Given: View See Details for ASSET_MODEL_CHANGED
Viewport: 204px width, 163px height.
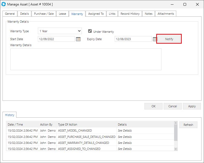Looking at the screenshot, I should coord(125,131).
